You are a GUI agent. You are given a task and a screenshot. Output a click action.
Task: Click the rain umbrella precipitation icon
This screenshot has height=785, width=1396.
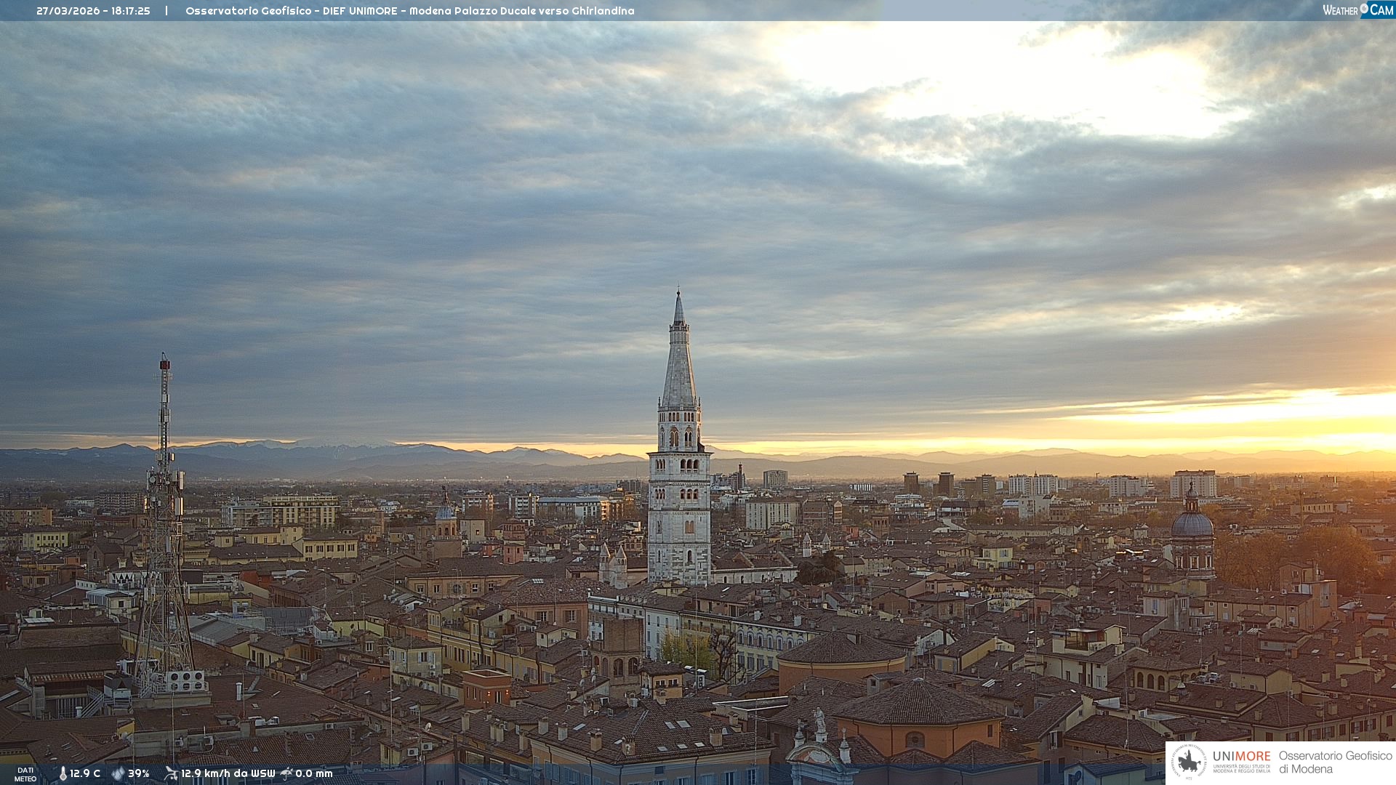pos(286,773)
